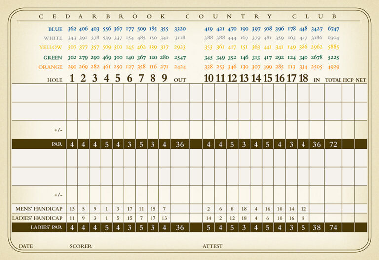Click the DATE field at the bottom

pos(25,246)
